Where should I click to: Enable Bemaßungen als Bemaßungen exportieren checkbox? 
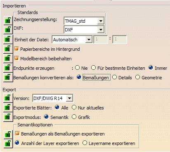pyautogui.click(x=17, y=133)
